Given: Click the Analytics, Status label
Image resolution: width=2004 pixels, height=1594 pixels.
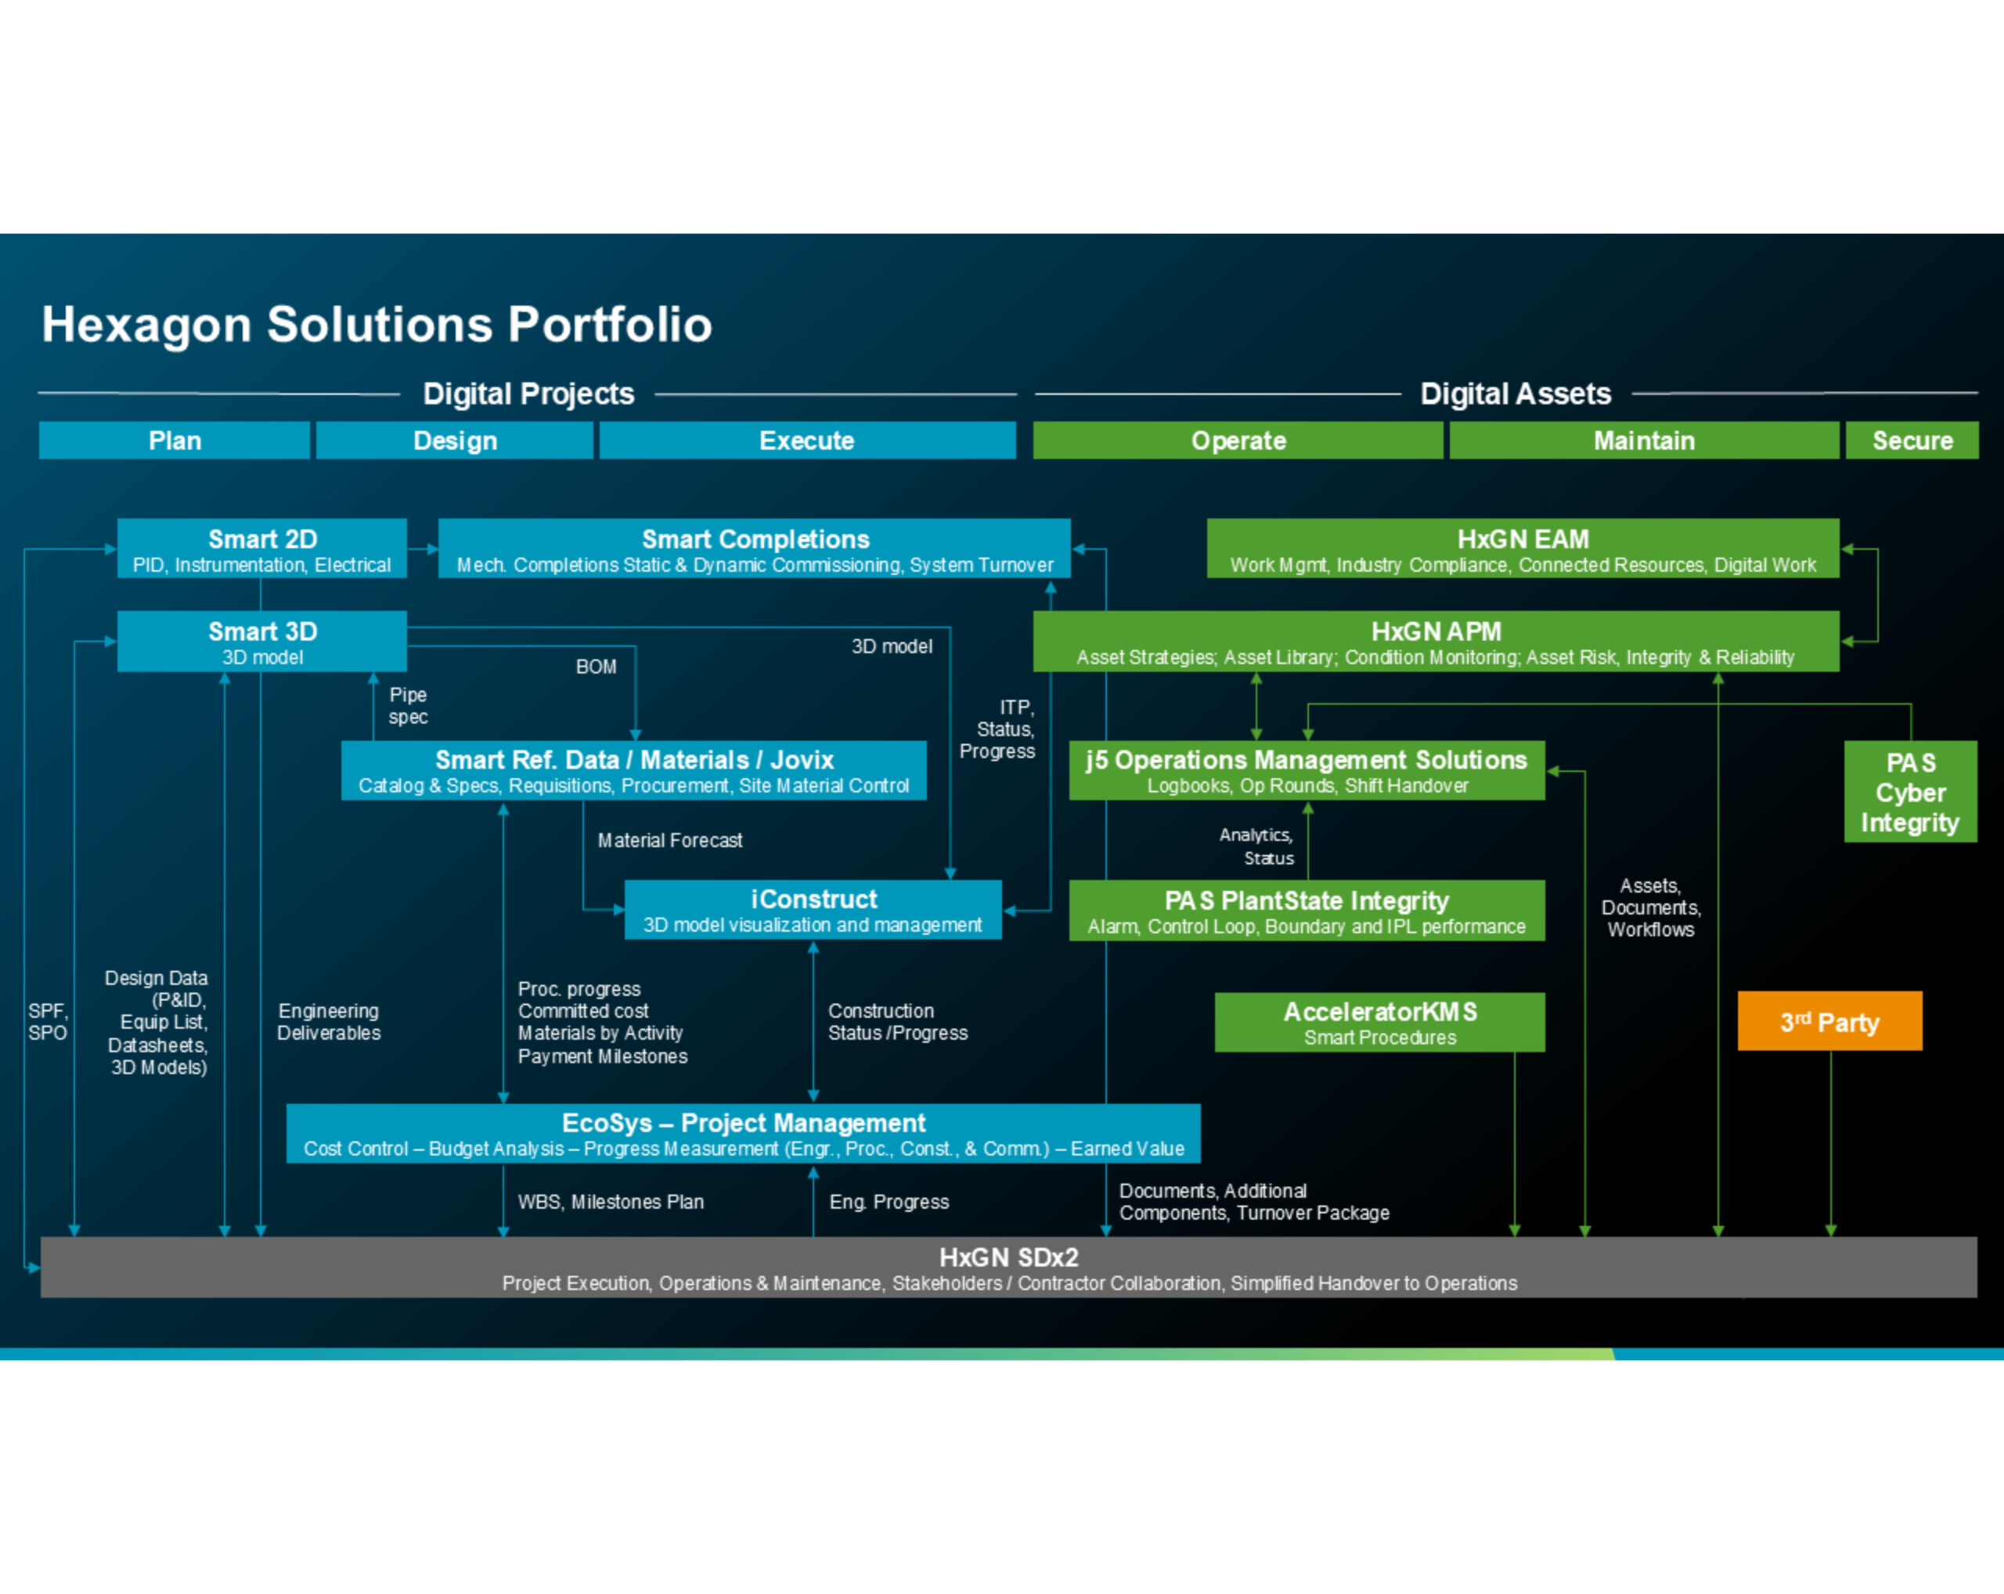Looking at the screenshot, I should click(x=1256, y=846).
